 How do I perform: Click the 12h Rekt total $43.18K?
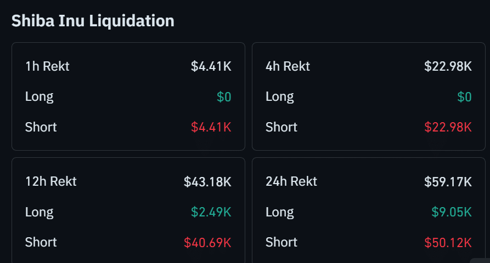point(207,181)
